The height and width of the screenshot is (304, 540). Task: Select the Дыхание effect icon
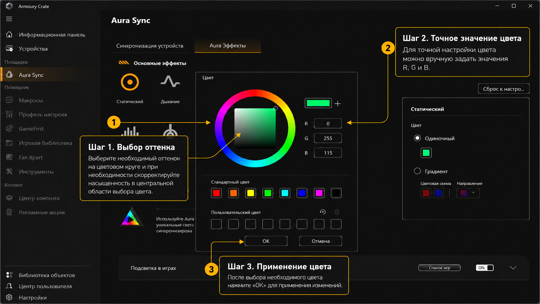(x=170, y=81)
